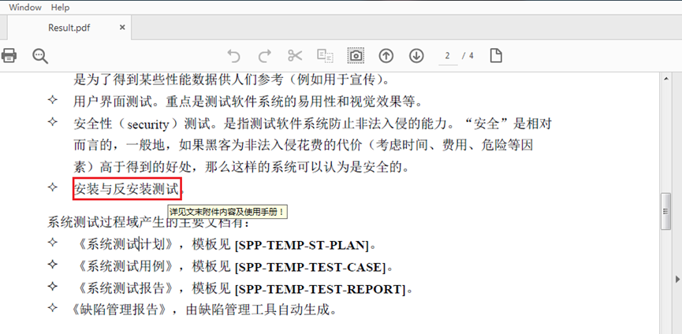Click the Redo arrow icon
Screen dimensions: 682x334
(x=264, y=56)
